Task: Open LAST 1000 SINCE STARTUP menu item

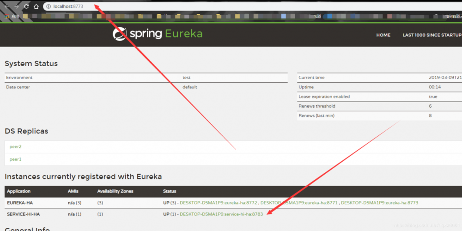Action: pos(432,35)
